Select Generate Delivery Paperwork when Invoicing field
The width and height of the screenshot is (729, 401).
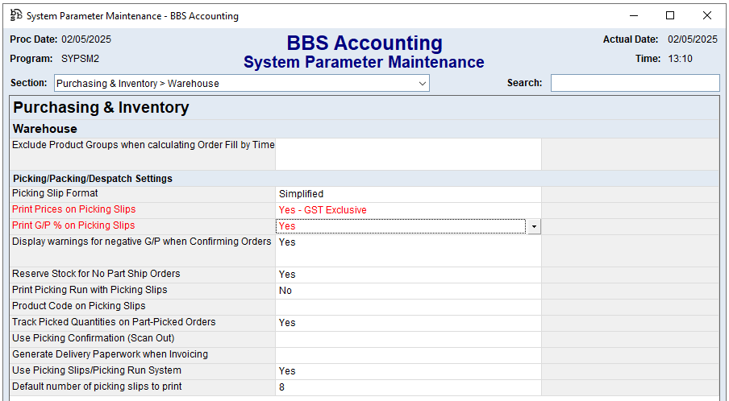click(407, 355)
